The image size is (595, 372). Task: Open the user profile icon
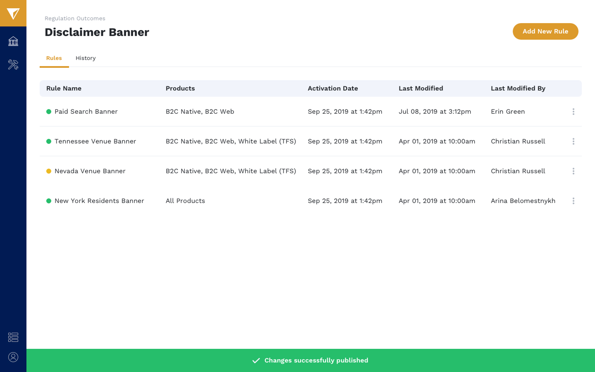[13, 357]
